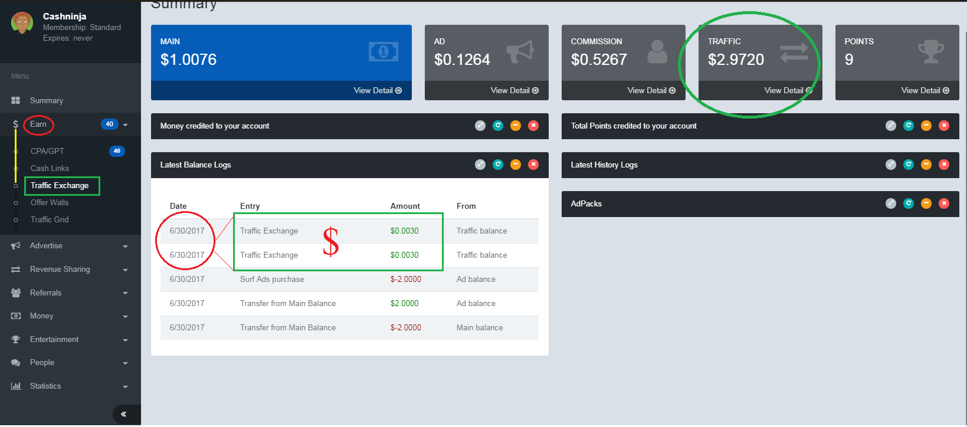Collapse the Earn menu section

125,124
